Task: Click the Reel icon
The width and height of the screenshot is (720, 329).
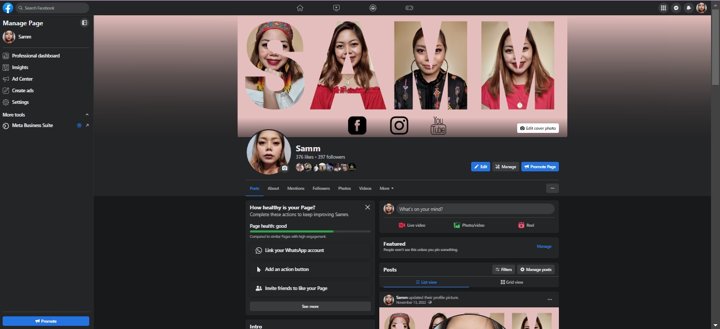Action: point(521,225)
